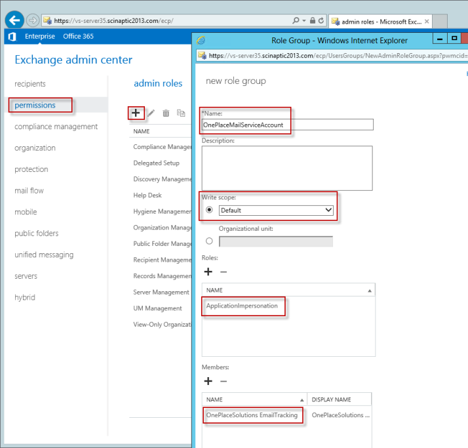Open compliance management in left navigation

point(56,127)
